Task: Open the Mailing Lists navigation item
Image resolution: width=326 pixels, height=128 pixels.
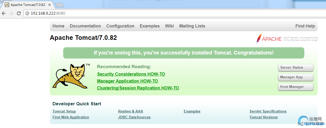Action: (x=192, y=26)
